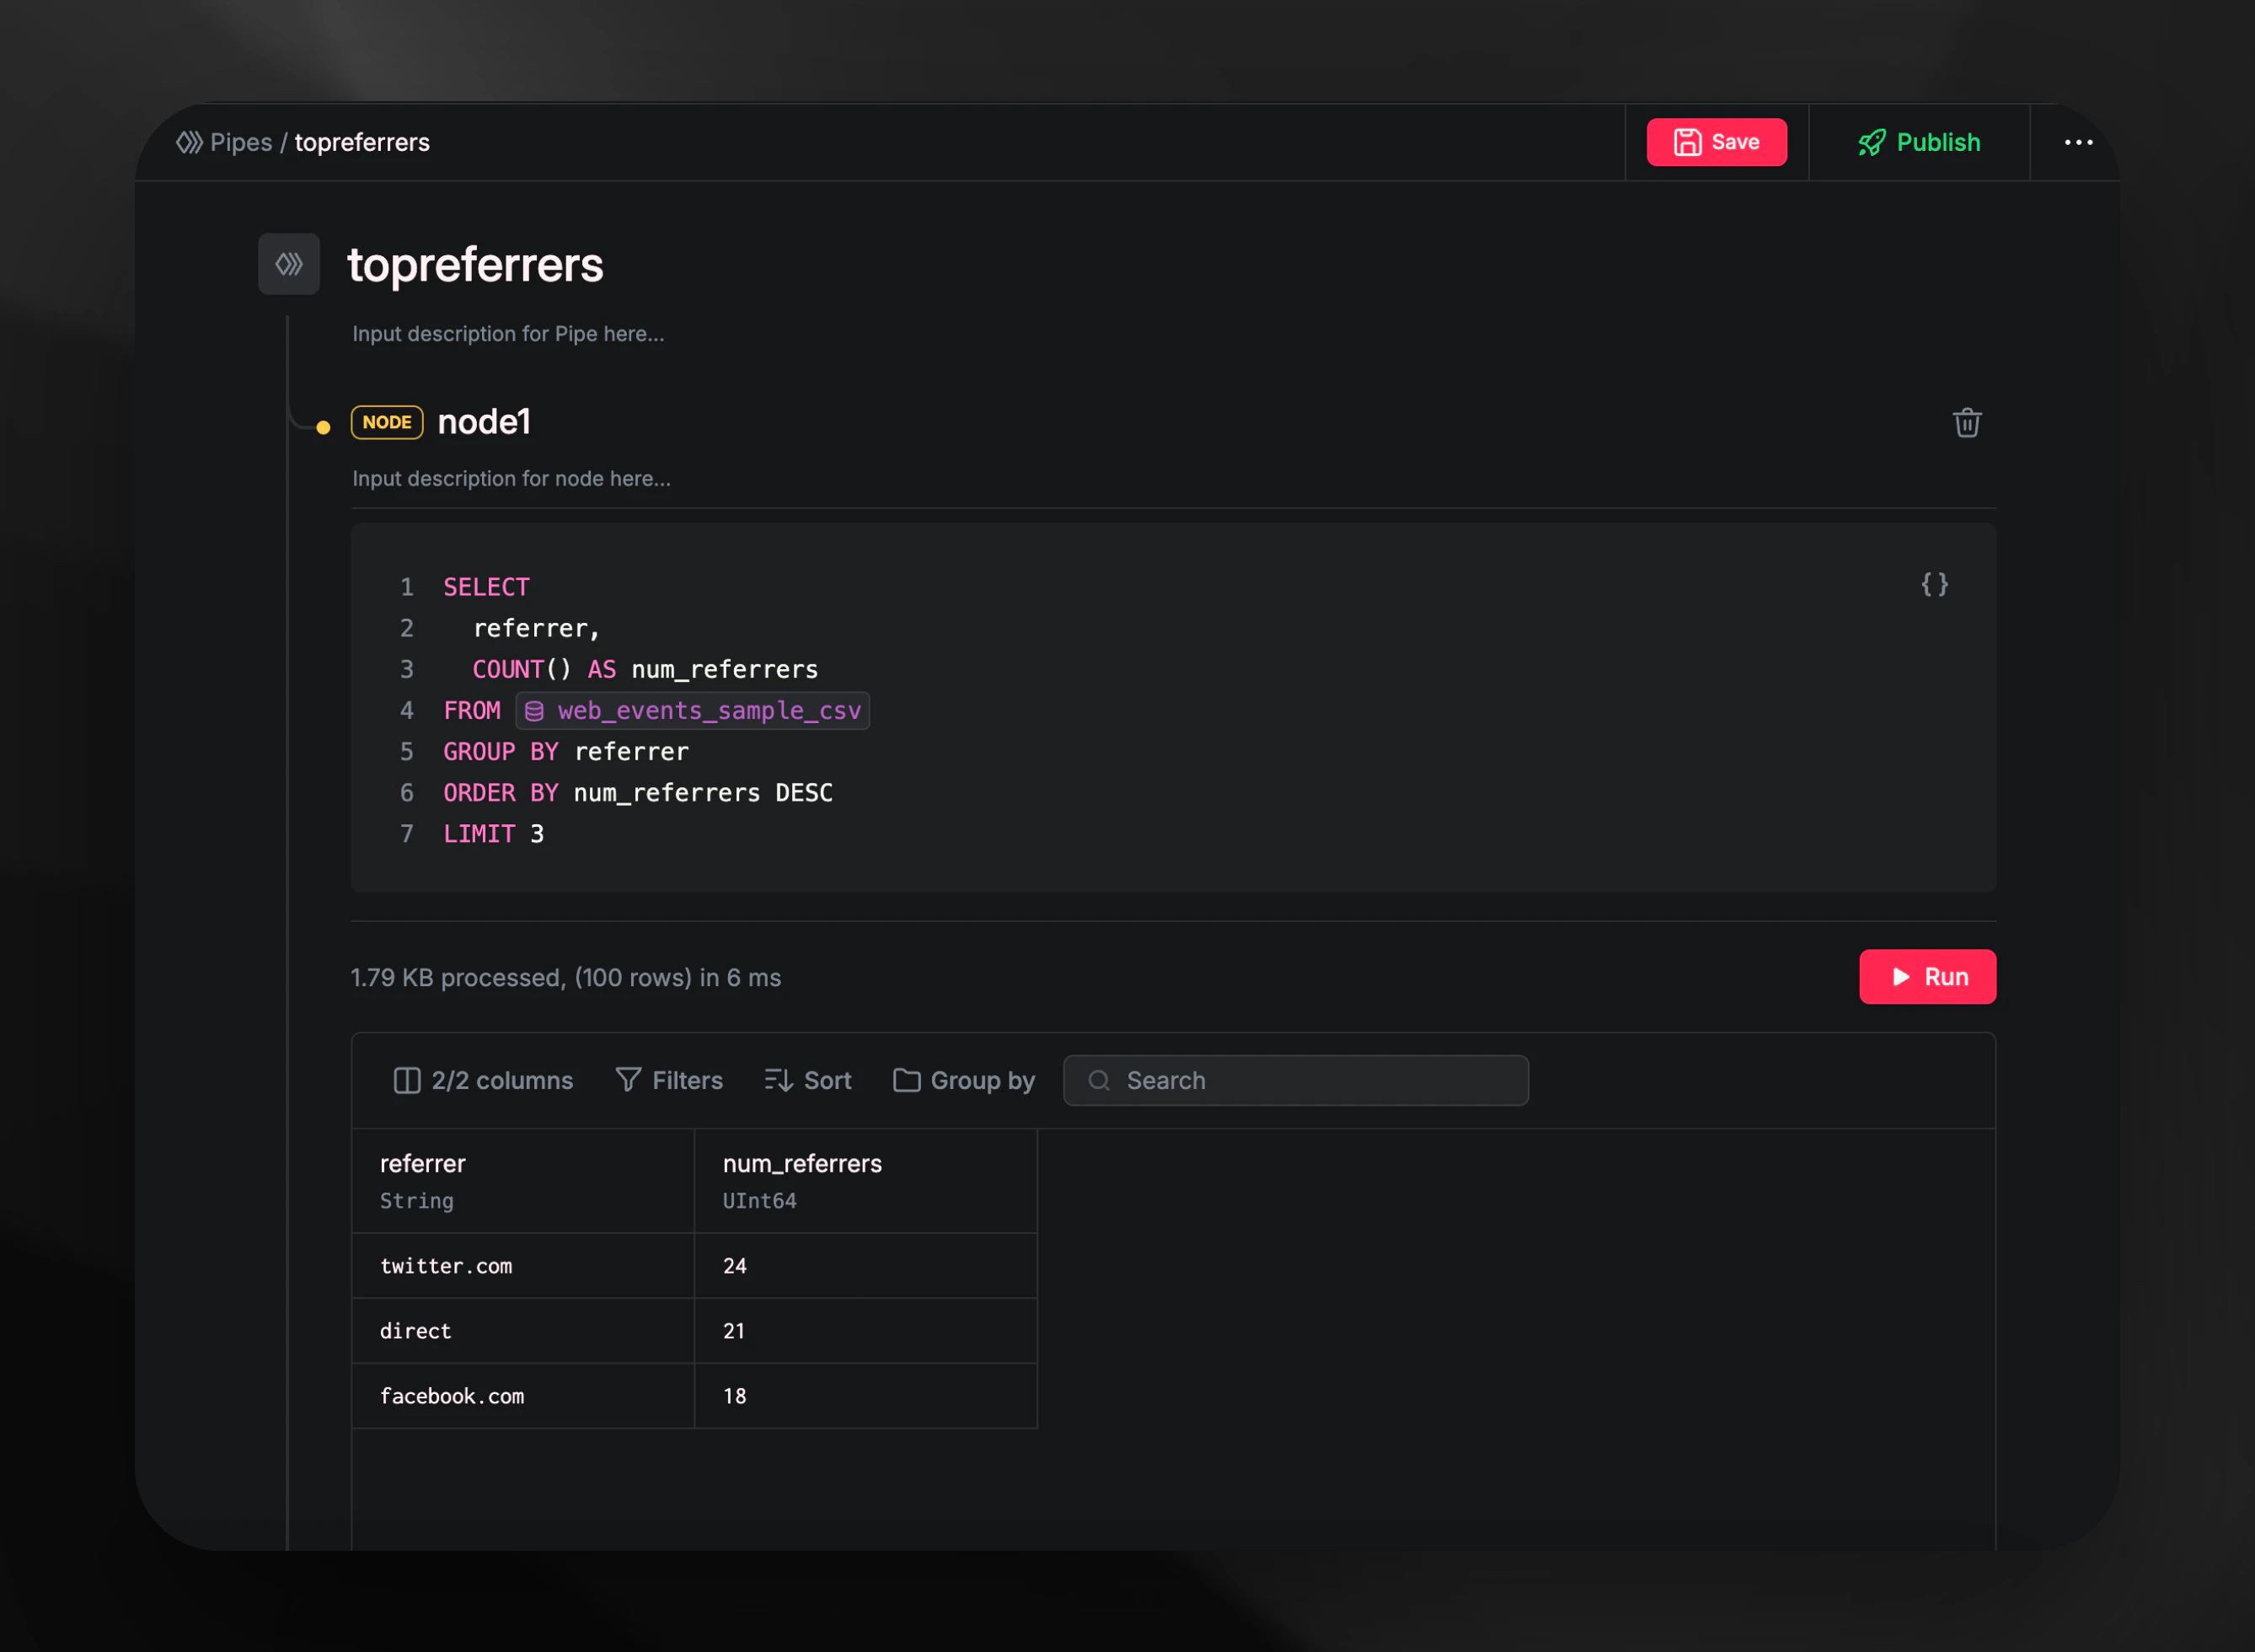Click the datasource icon in FROM clause
Screen dimensions: 2255x1652
coord(535,711)
